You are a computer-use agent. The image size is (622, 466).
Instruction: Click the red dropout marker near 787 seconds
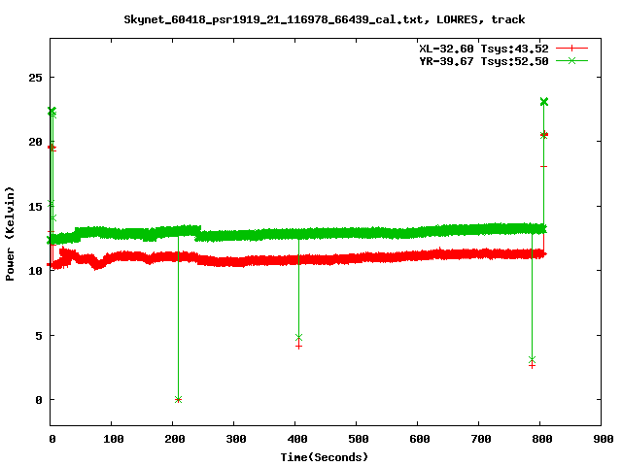point(532,365)
